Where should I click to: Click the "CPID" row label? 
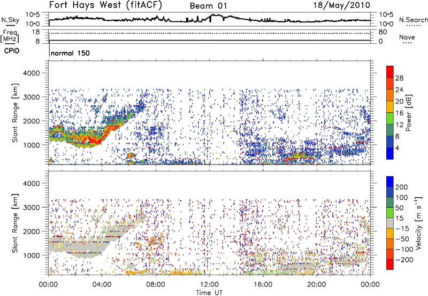coord(12,51)
